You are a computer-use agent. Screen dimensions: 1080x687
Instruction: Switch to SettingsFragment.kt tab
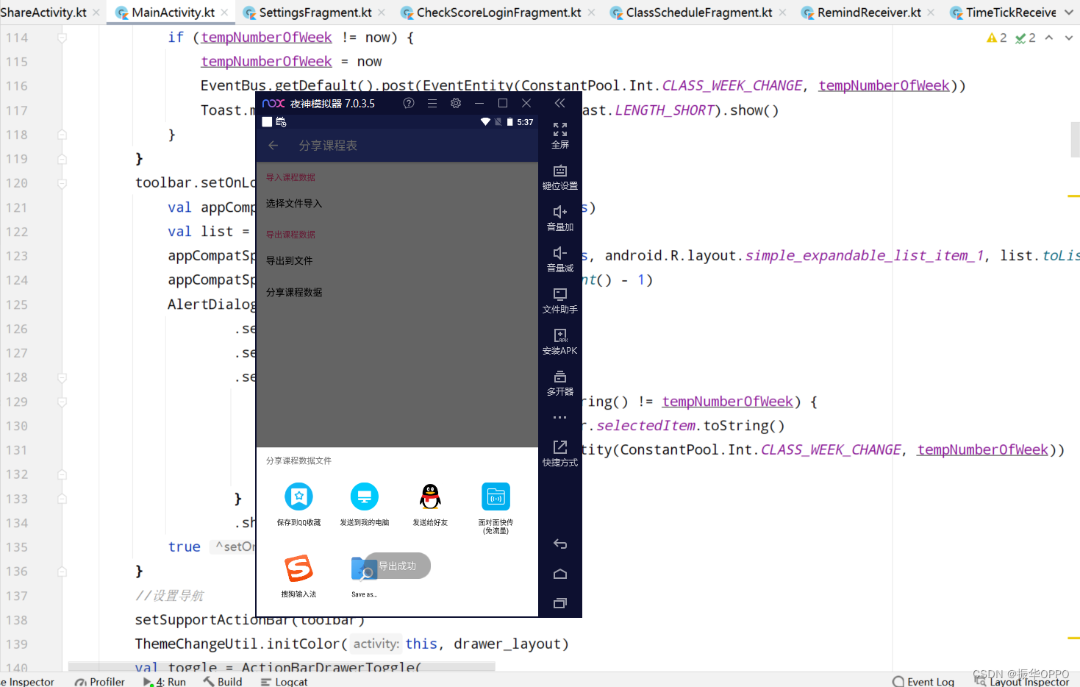pos(315,13)
